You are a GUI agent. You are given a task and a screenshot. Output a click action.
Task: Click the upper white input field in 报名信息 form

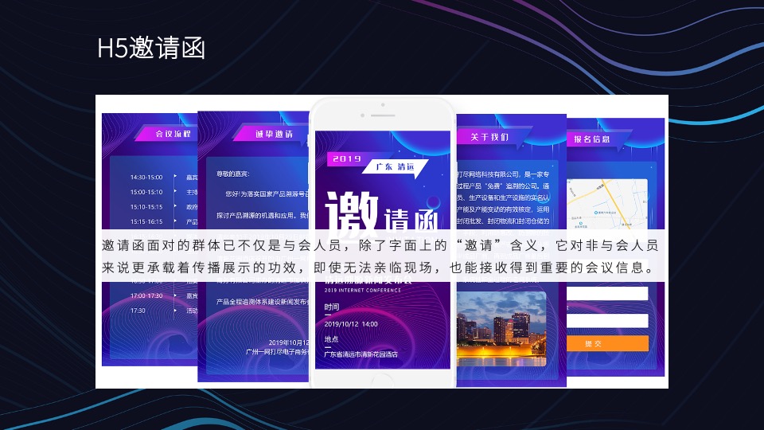tap(607, 293)
